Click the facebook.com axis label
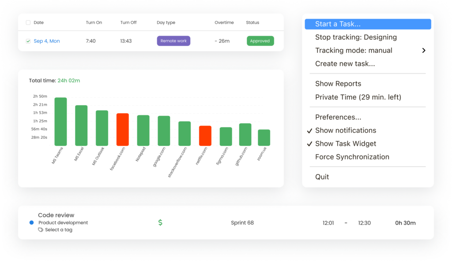 [x=117, y=159]
